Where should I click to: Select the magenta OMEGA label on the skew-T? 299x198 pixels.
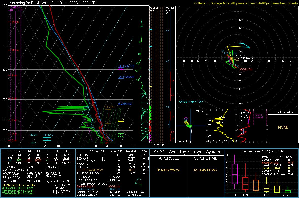[16, 7]
